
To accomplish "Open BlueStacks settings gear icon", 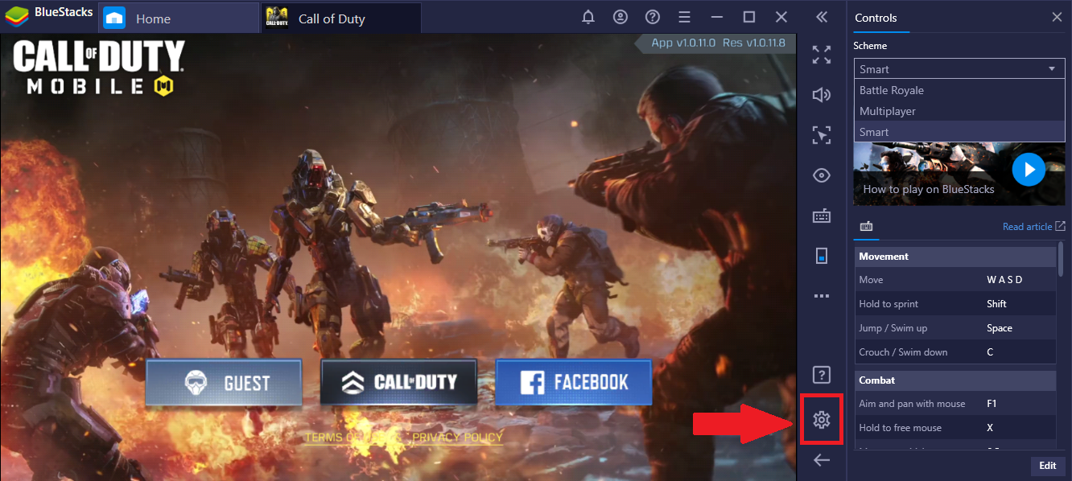I will coord(822,419).
